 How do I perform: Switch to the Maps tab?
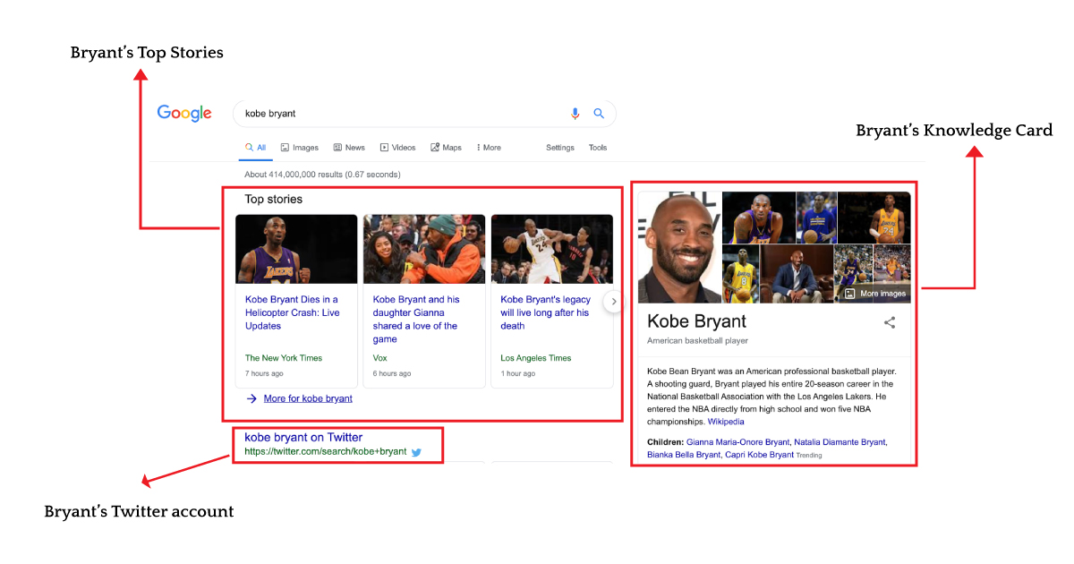point(446,148)
